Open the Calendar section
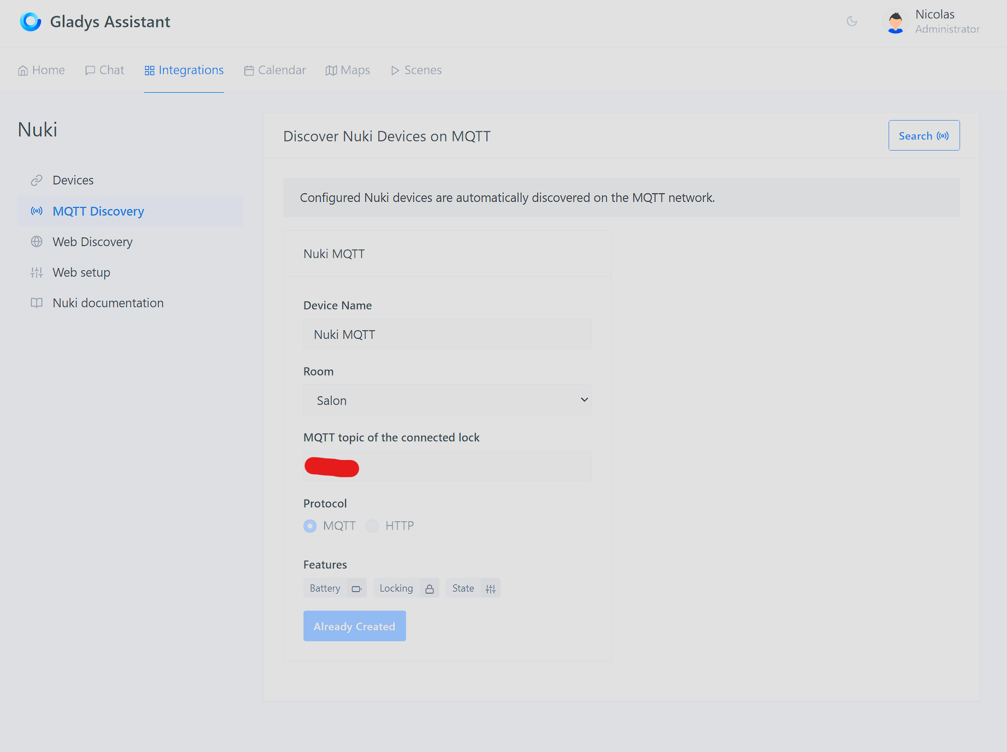 (x=275, y=70)
